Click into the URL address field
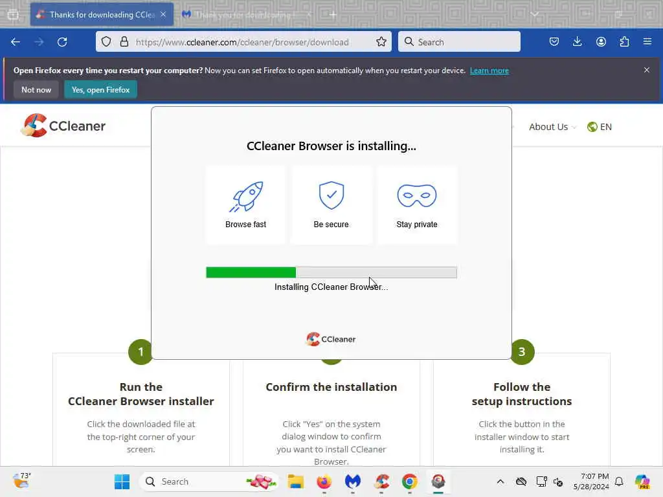This screenshot has height=497, width=663. pos(242,42)
